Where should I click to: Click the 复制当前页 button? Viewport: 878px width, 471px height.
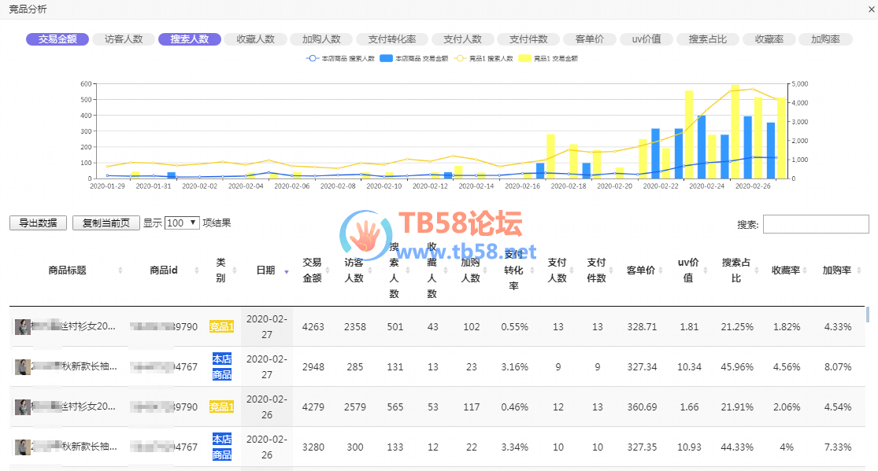[x=106, y=223]
